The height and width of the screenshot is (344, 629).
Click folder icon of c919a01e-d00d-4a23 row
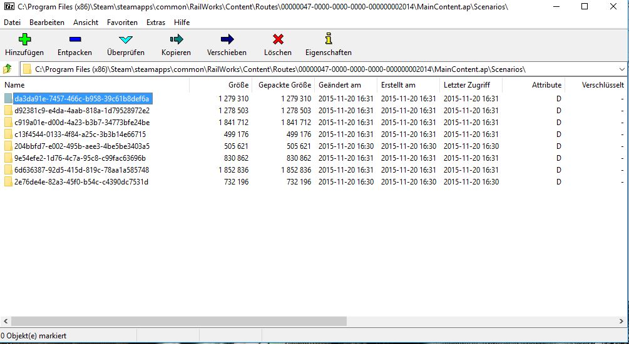pyautogui.click(x=8, y=123)
